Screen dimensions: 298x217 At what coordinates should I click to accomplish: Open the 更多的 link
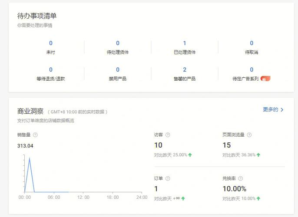click(271, 109)
